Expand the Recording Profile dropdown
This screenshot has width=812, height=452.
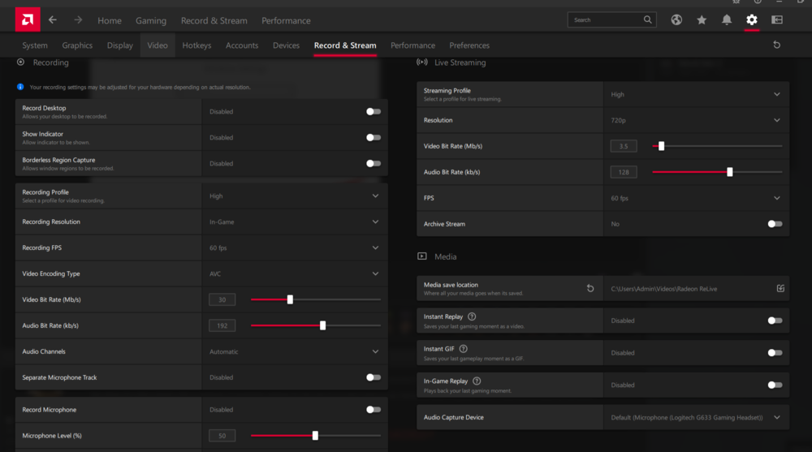click(375, 196)
